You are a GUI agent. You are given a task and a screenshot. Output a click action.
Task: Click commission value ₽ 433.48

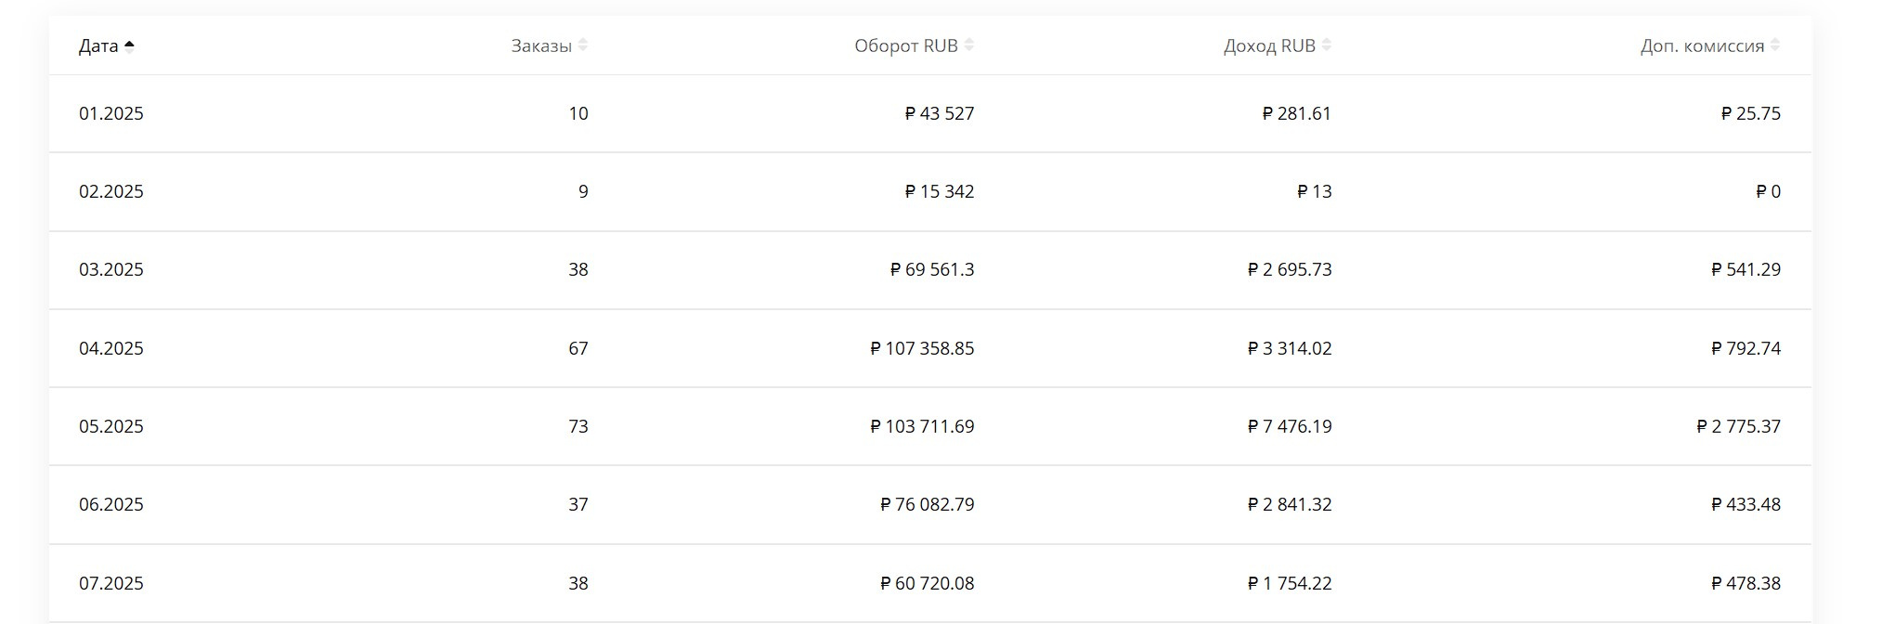[1746, 504]
